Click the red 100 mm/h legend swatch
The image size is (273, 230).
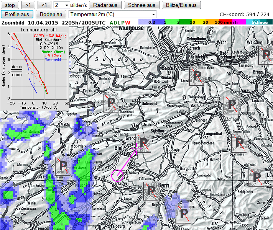coord(220,23)
